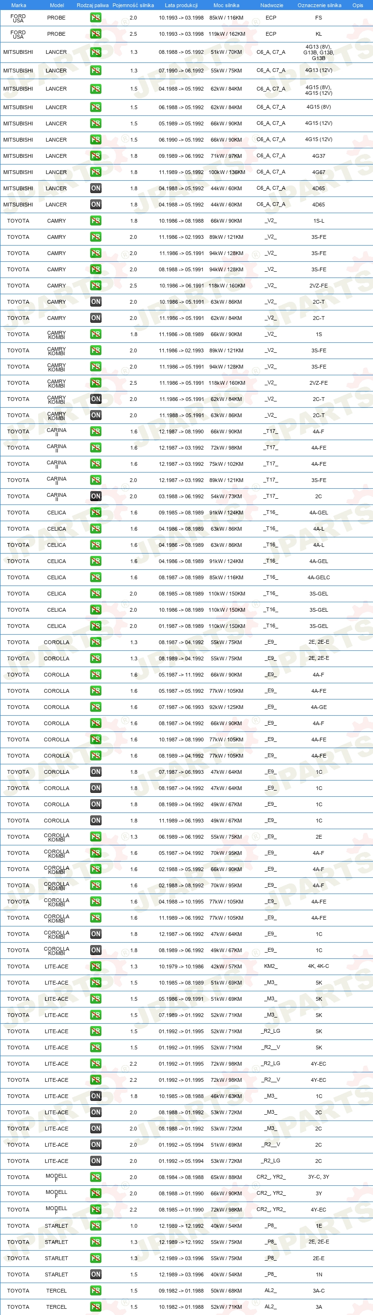Click the Pojemność silnika column header

tap(134, 5)
